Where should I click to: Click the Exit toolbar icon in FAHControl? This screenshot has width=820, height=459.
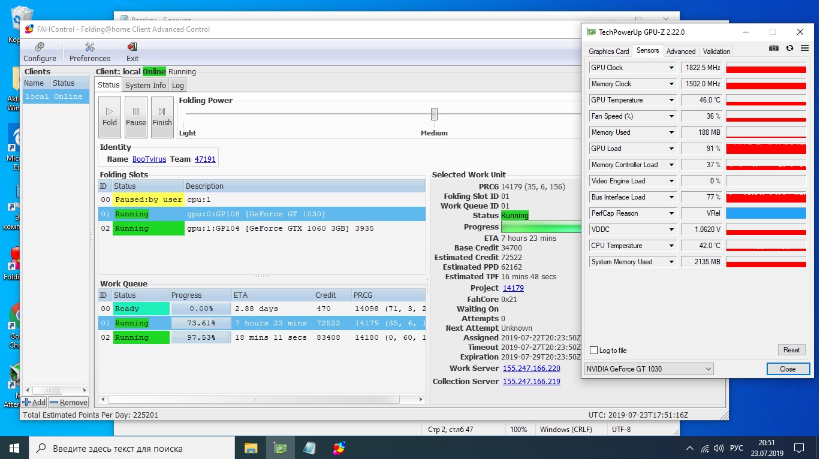132,52
